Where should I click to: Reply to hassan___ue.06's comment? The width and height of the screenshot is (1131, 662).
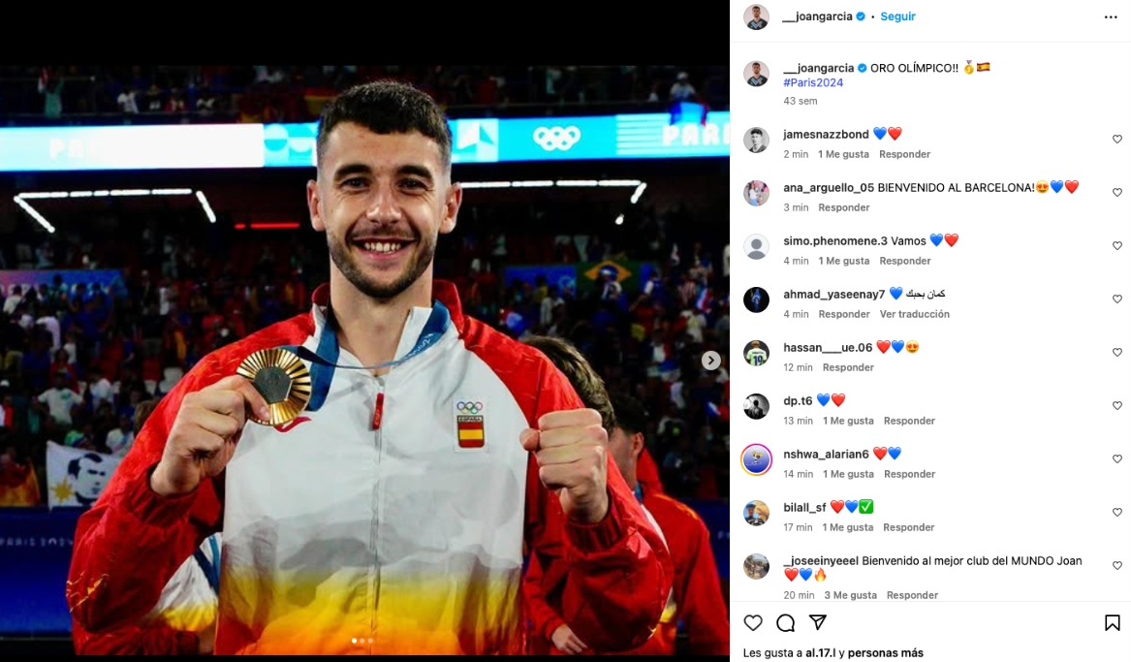pyautogui.click(x=848, y=367)
